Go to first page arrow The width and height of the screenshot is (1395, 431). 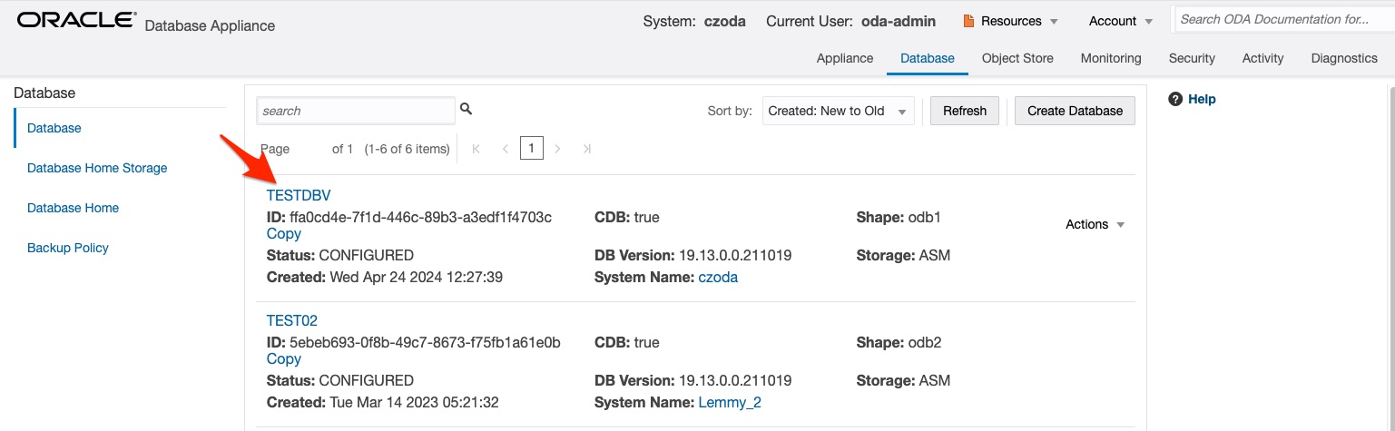pyautogui.click(x=476, y=149)
